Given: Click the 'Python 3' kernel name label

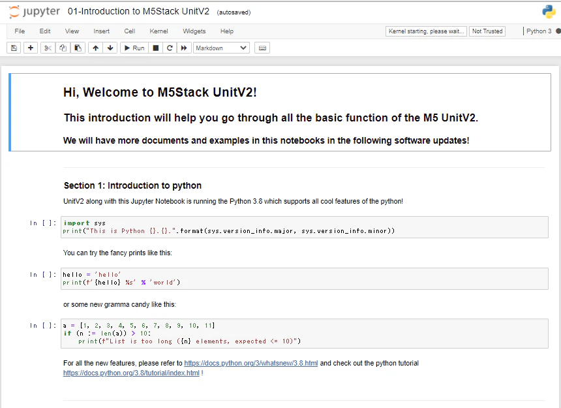Looking at the screenshot, I should (539, 31).
